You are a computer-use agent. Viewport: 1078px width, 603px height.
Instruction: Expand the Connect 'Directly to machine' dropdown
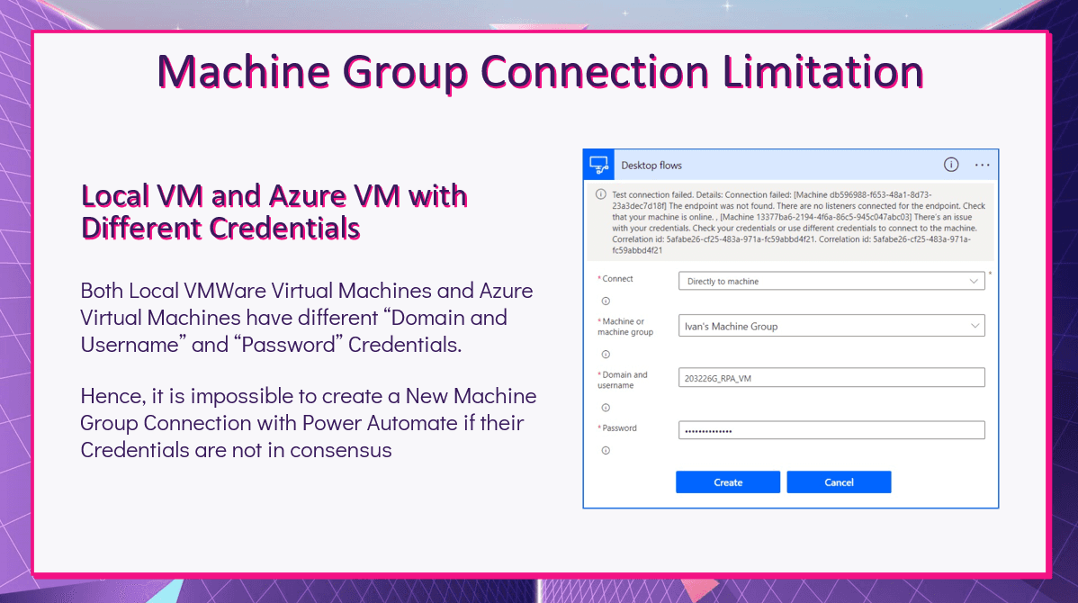[831, 281]
